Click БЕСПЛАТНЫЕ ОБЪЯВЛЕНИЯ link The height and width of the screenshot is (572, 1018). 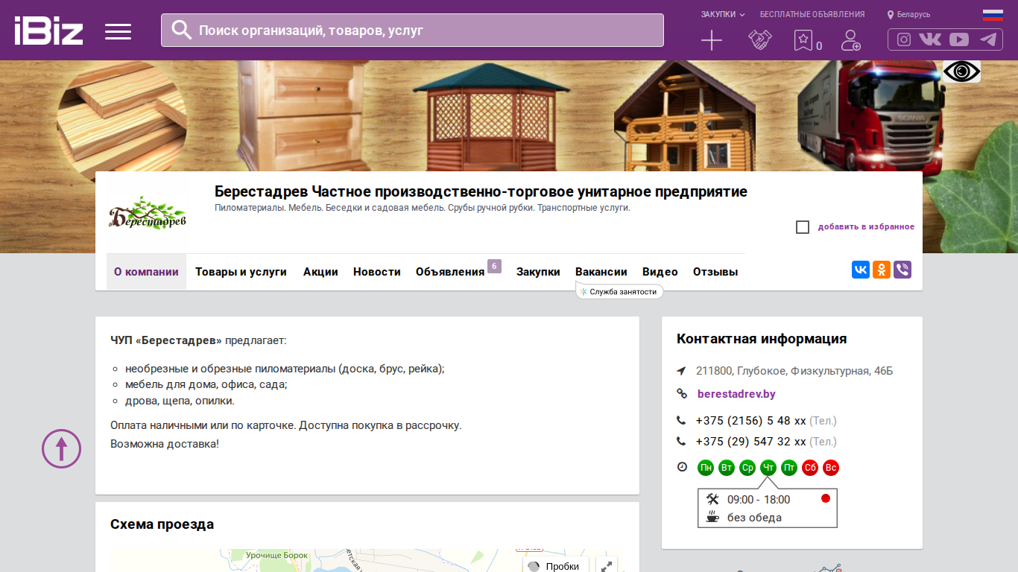pos(812,14)
